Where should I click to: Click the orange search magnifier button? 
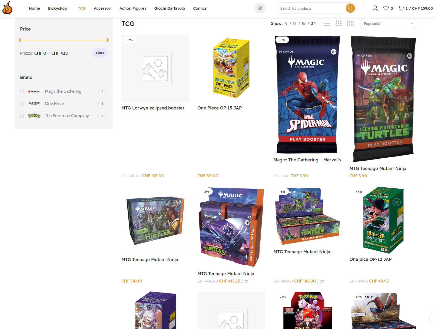tap(350, 8)
